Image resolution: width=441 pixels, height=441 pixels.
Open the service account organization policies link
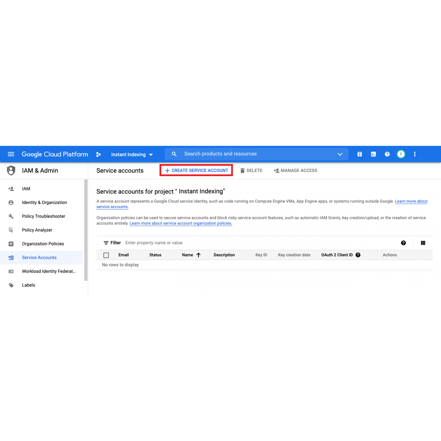[181, 223]
